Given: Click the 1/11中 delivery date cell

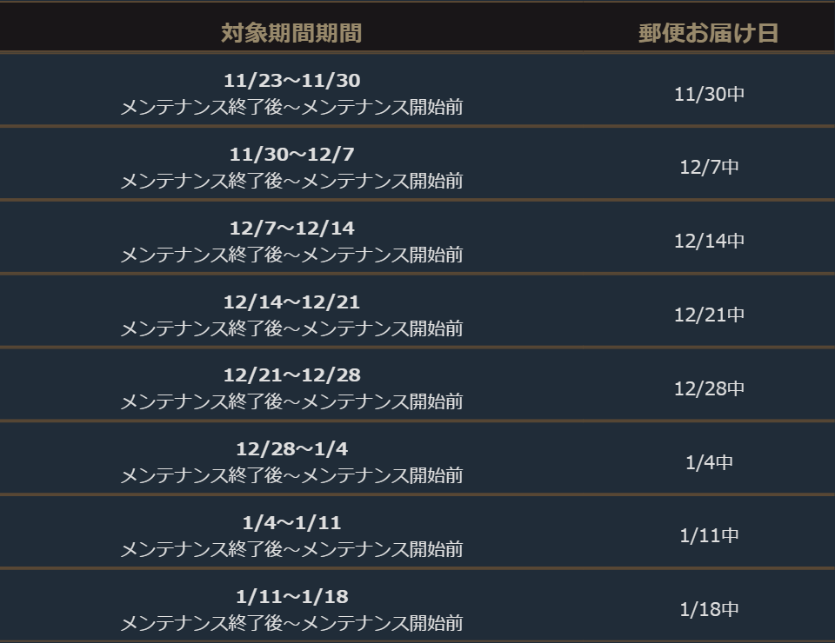Looking at the screenshot, I should coord(709,535).
